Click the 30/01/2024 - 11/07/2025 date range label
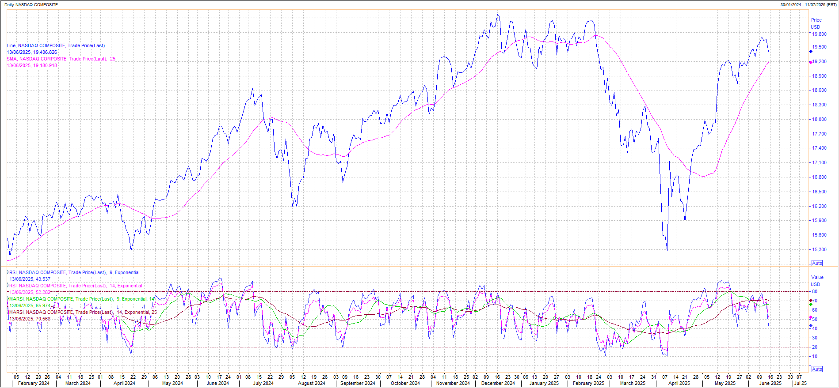 808,4
